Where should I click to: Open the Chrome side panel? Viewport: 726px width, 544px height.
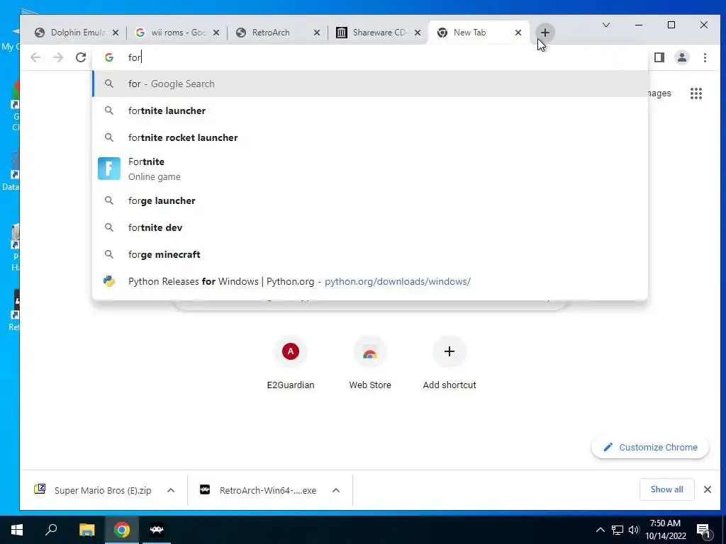[659, 57]
